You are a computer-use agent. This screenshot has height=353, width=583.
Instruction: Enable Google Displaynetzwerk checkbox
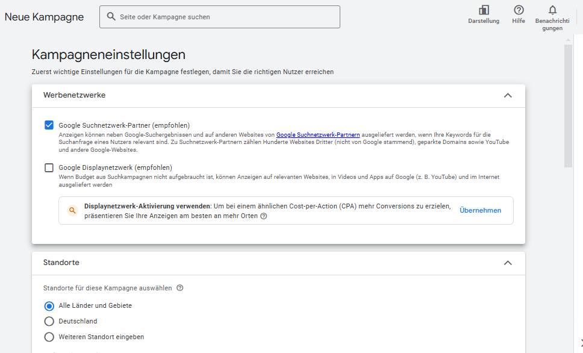[x=49, y=167]
